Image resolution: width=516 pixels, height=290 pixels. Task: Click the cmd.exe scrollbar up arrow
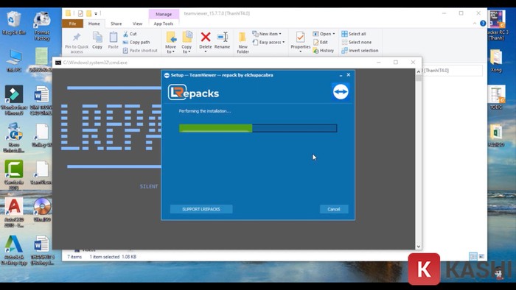coord(418,71)
